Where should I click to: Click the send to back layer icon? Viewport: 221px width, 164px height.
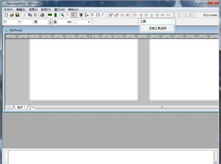(116, 15)
